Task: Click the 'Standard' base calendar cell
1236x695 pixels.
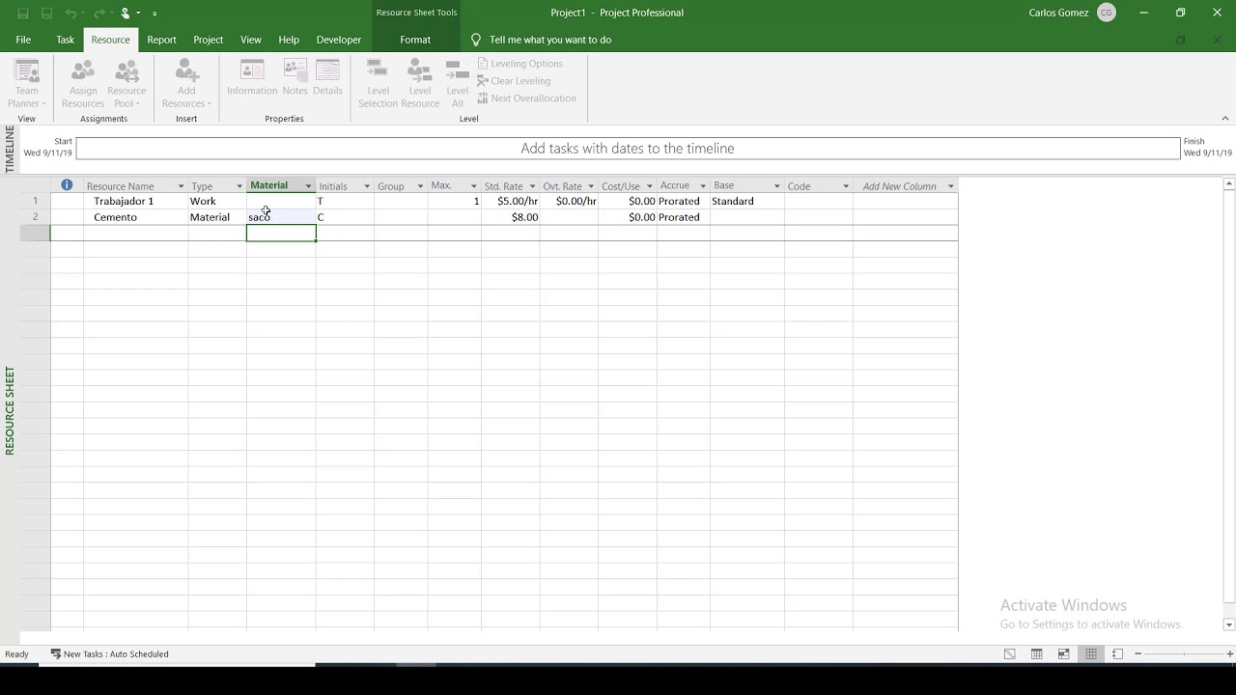Action: (x=747, y=201)
